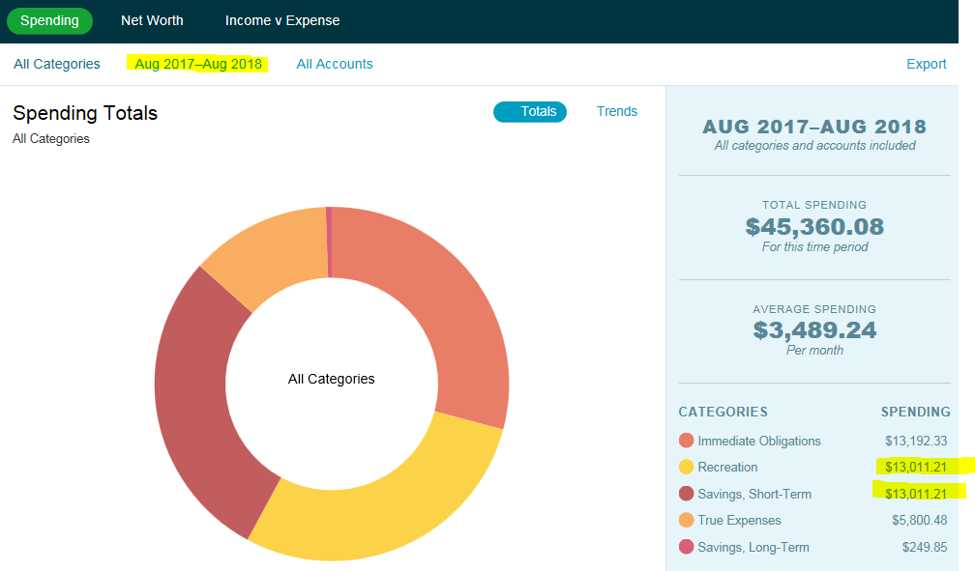Image resolution: width=975 pixels, height=571 pixels.
Task: Open the Net Worth report tab
Action: coord(152,20)
